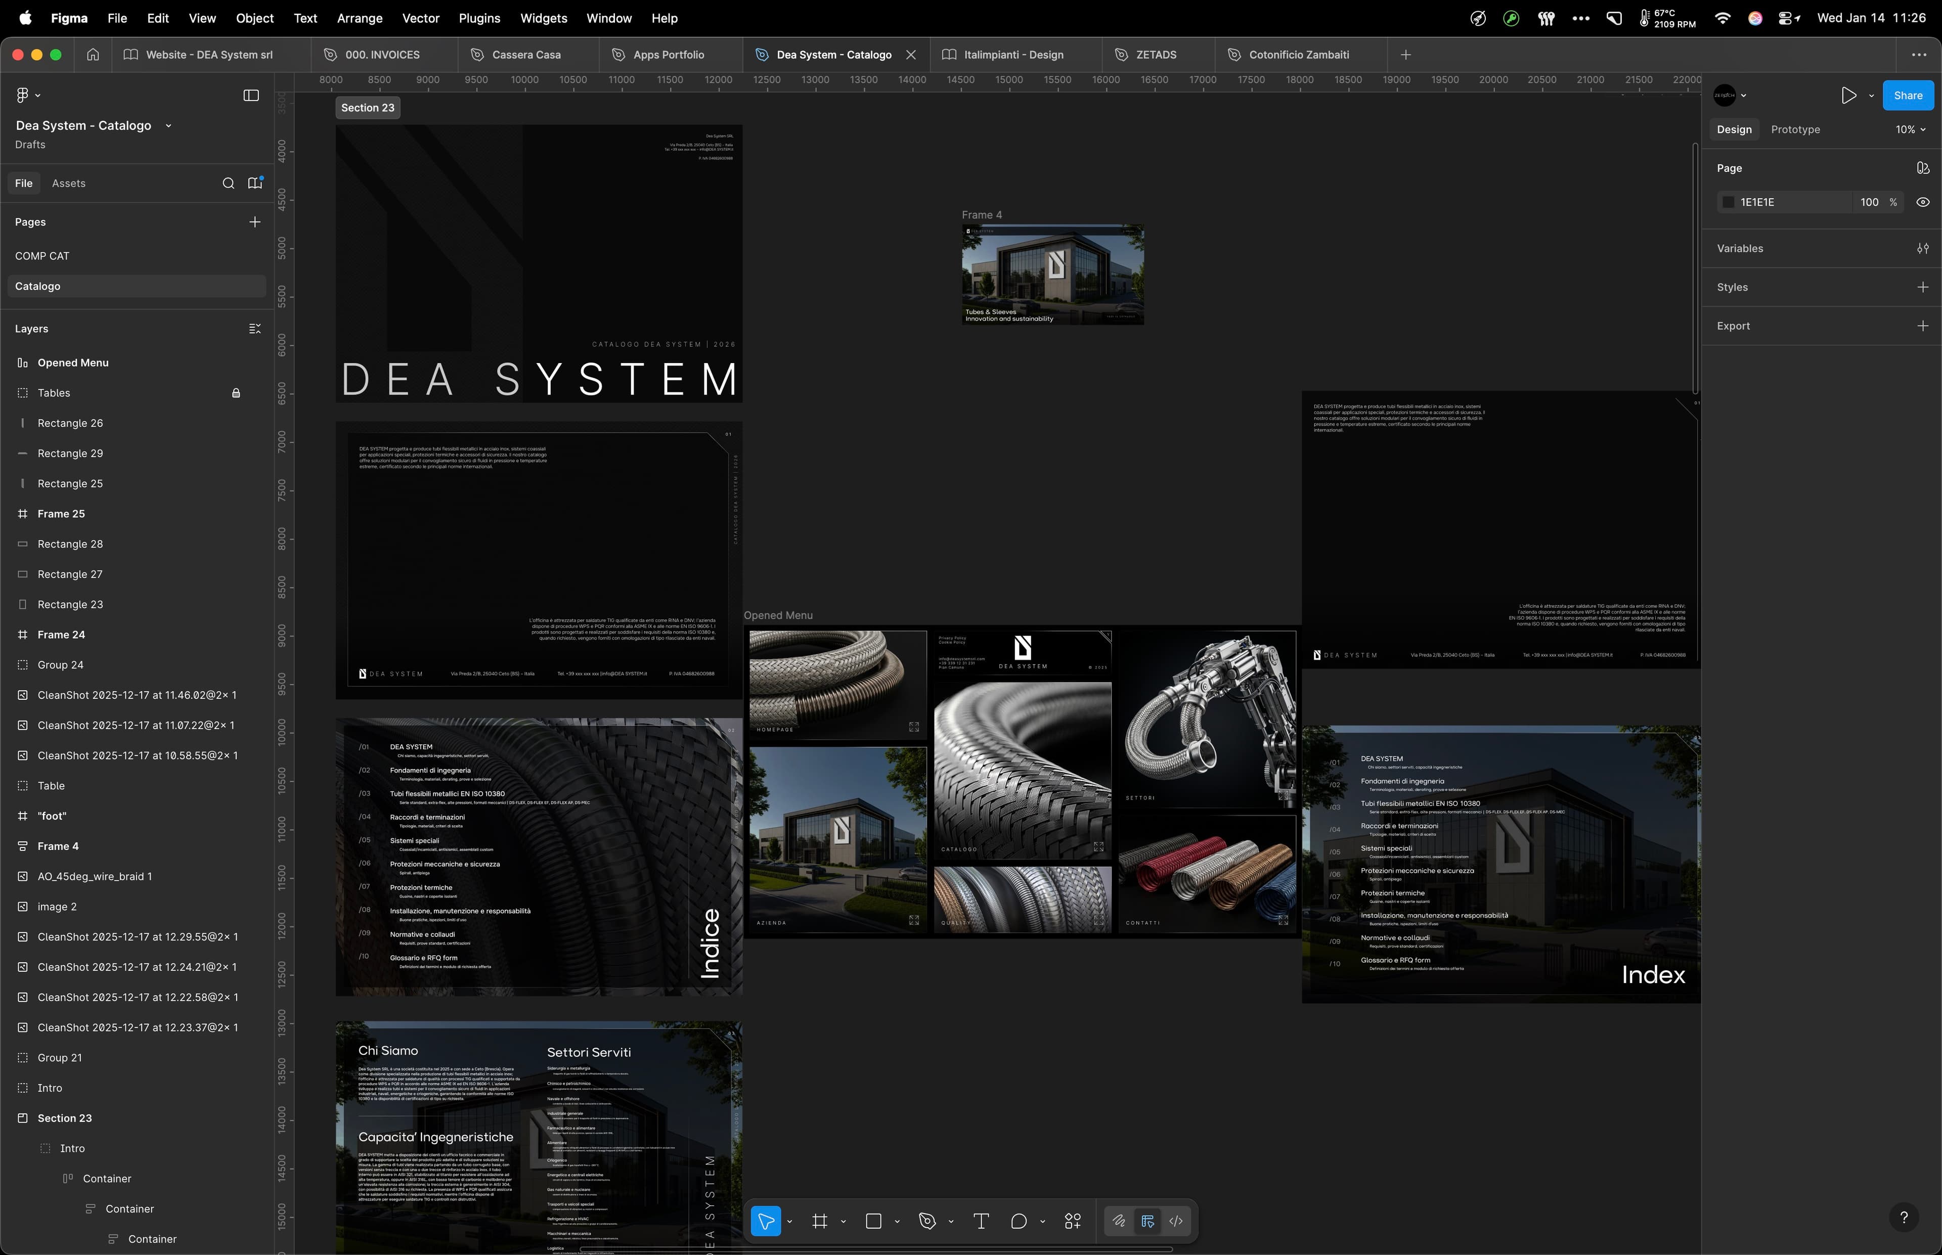Open the user avatar dropdown
The height and width of the screenshot is (1255, 1942).
[1730, 96]
